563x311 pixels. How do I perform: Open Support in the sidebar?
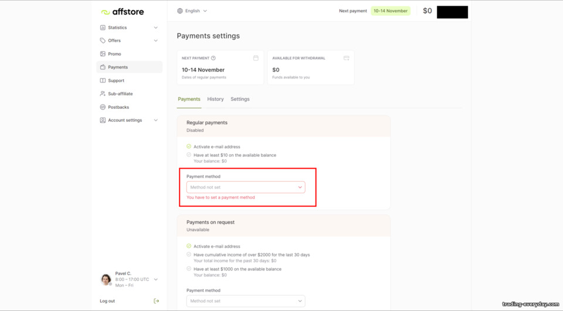129,80
